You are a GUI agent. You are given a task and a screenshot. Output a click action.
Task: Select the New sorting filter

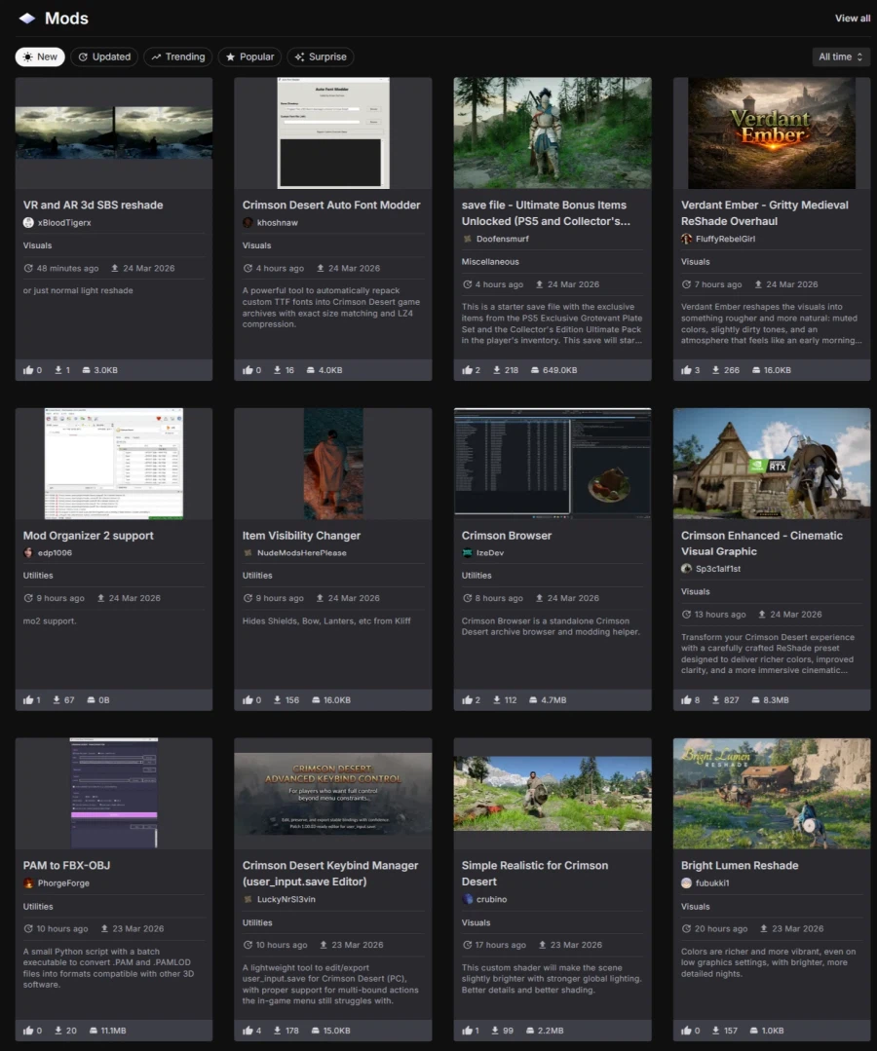pyautogui.click(x=40, y=57)
